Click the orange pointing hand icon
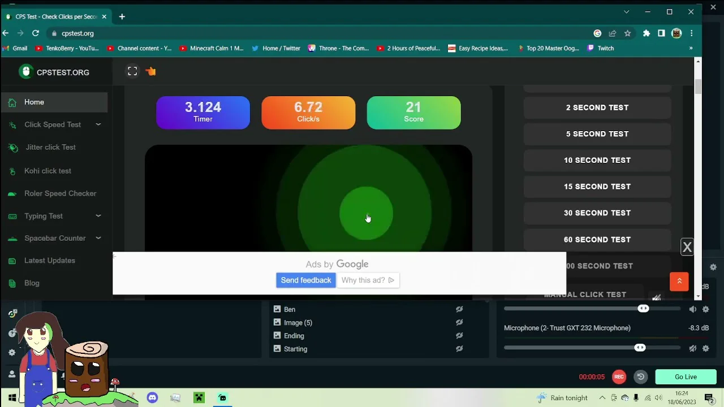The width and height of the screenshot is (724, 407). point(150,71)
